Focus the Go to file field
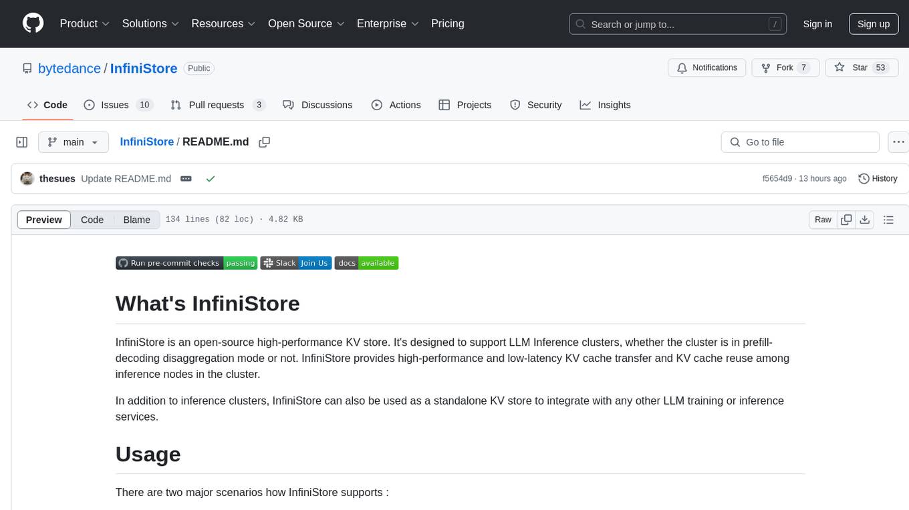909x510 pixels. coord(800,142)
